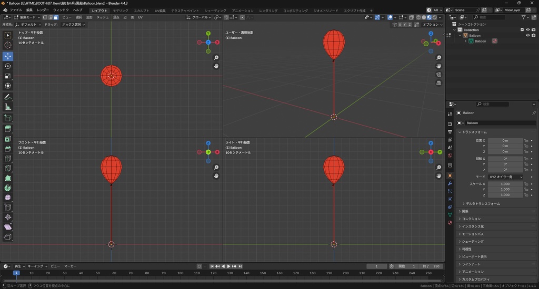Click the end frame 250 field
This screenshot has height=289, width=539.
coord(432,266)
